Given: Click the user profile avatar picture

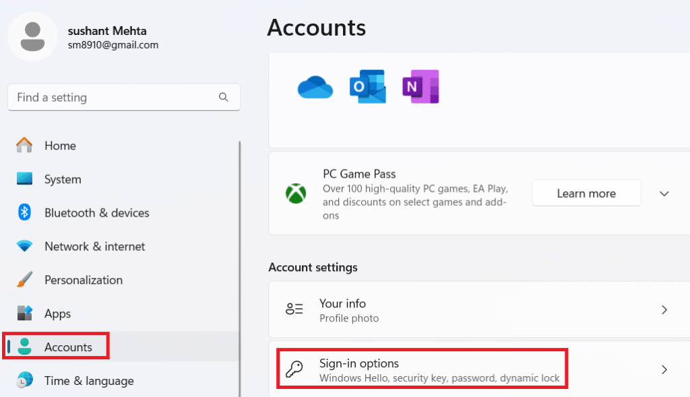Looking at the screenshot, I should tap(32, 37).
